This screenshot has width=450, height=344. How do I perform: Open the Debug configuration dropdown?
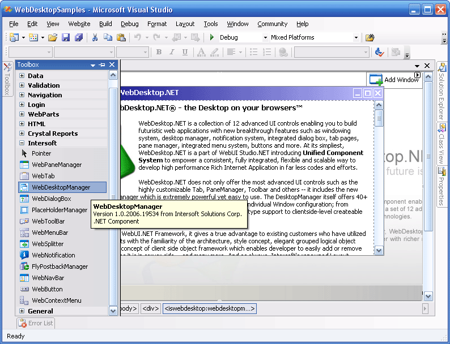pos(265,38)
